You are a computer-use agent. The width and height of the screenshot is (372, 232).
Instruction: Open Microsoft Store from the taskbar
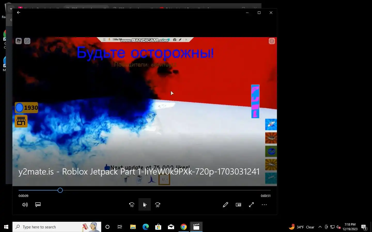tap(158, 227)
